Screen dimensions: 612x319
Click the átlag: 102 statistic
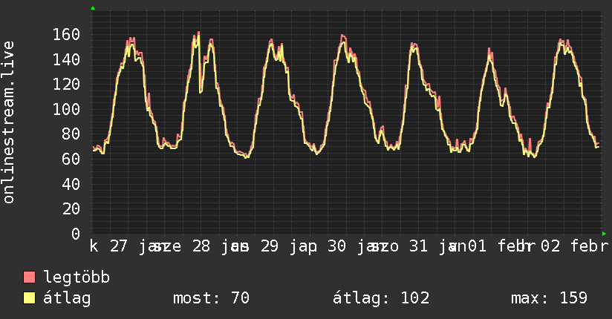pyautogui.click(x=381, y=298)
